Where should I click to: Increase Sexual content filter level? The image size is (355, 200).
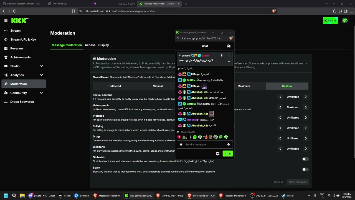(x=306, y=97)
